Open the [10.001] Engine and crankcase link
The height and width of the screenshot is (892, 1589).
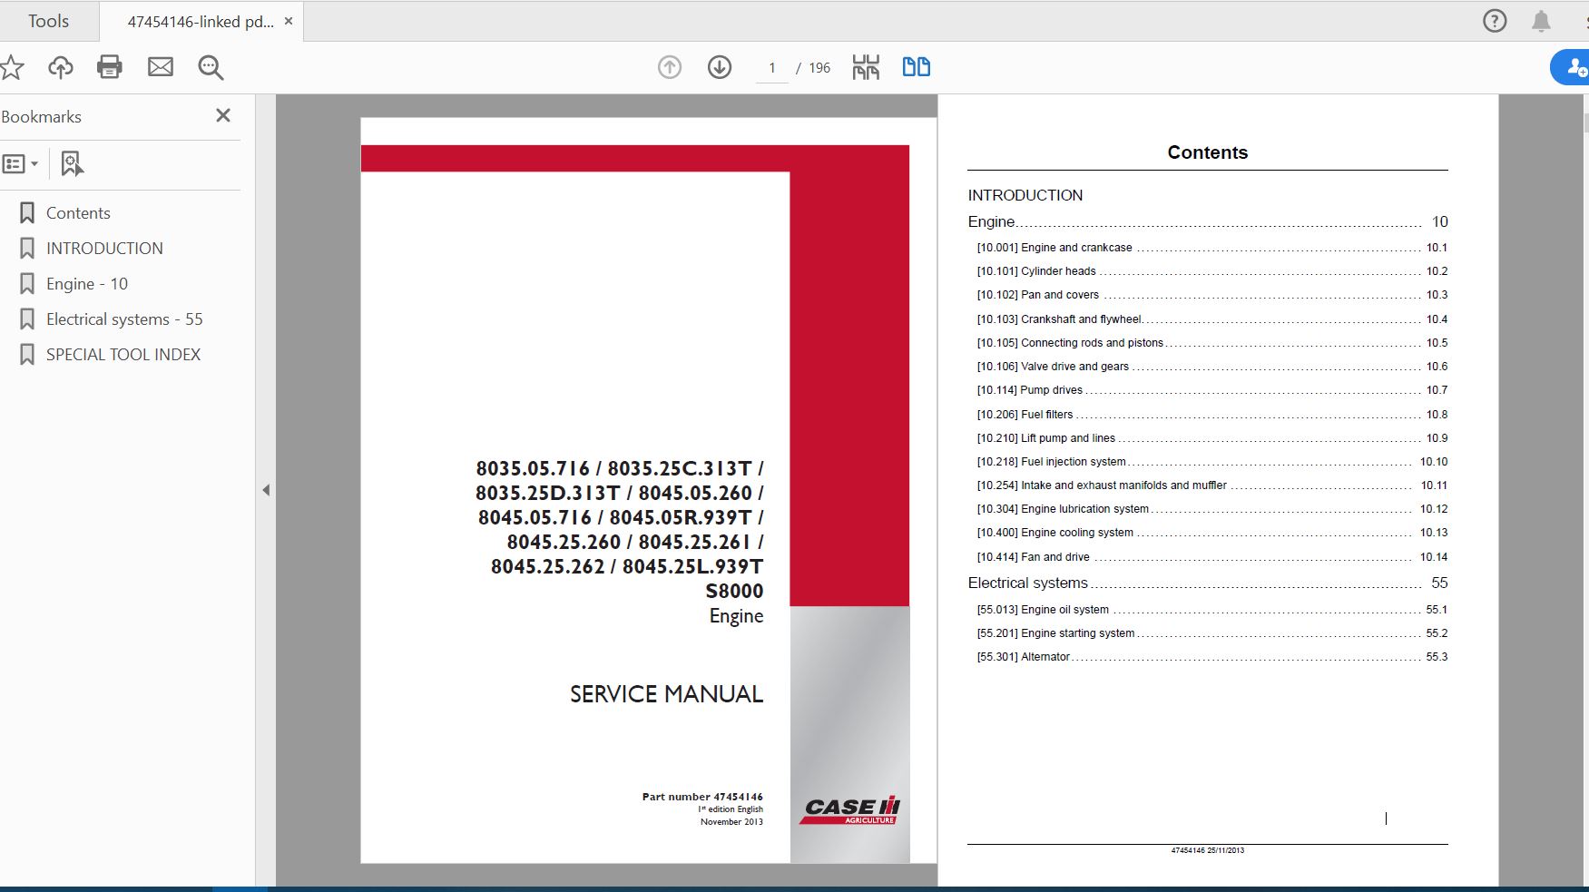click(x=1212, y=248)
